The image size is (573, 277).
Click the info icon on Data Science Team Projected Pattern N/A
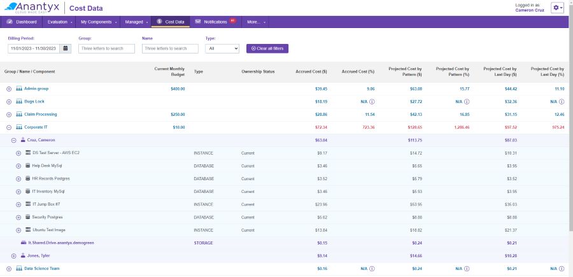[x=467, y=269]
